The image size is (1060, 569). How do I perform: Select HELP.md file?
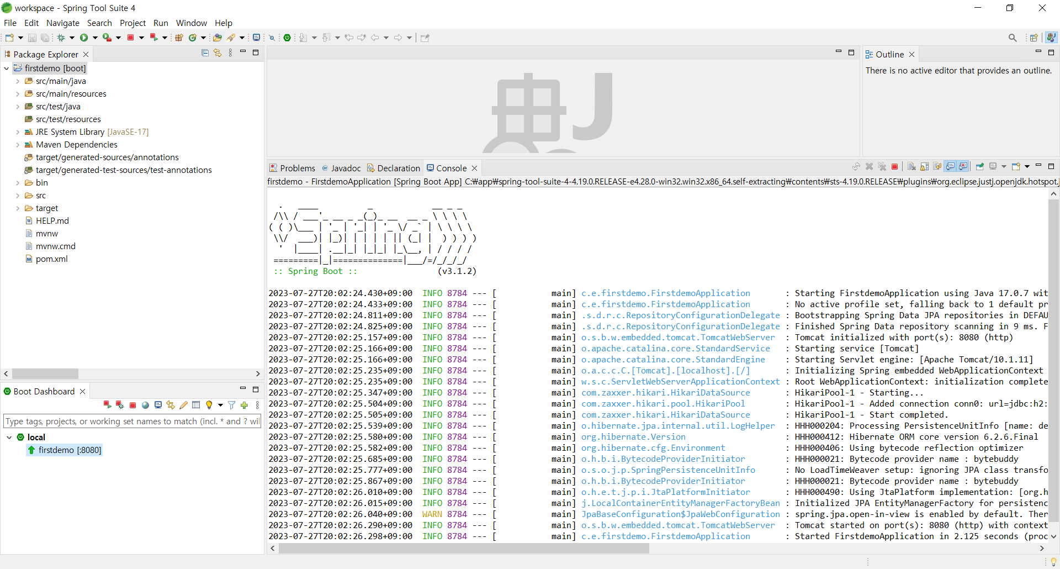point(52,221)
